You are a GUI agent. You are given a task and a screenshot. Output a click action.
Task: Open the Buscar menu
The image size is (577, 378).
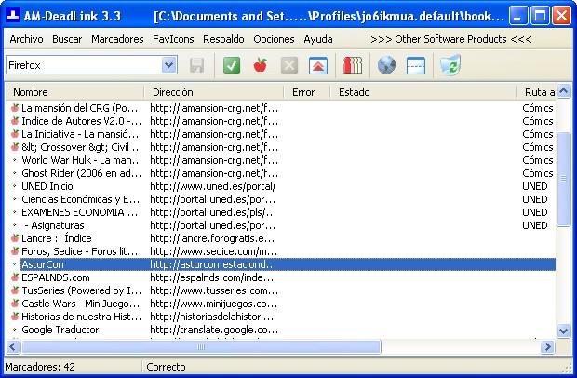[67, 39]
